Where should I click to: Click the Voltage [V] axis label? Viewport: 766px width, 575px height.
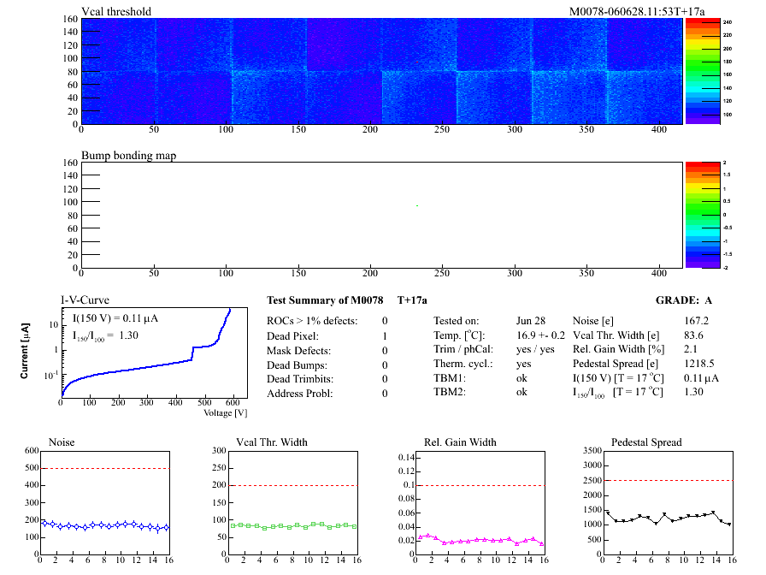225,412
